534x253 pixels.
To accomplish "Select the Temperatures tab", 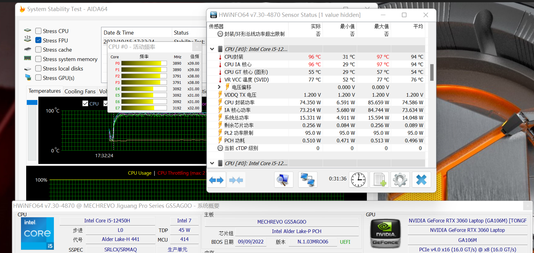I will pos(45,91).
